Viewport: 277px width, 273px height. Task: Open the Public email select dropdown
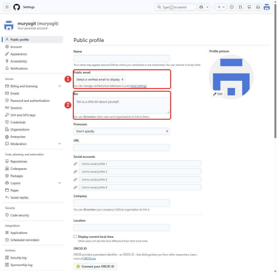99,79
